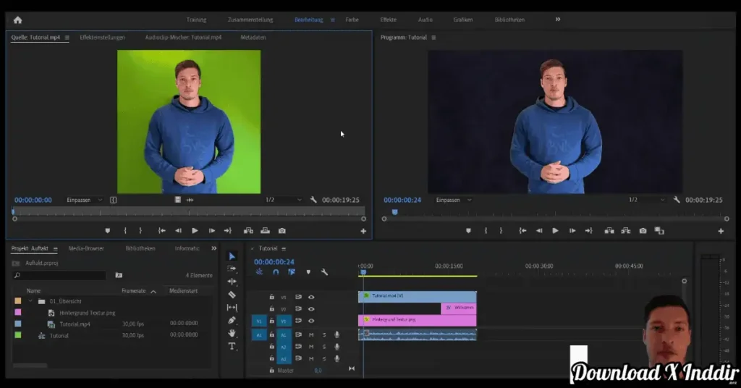Open the Tutorial timeline panel menu
This screenshot has height=388, width=741.
284,248
